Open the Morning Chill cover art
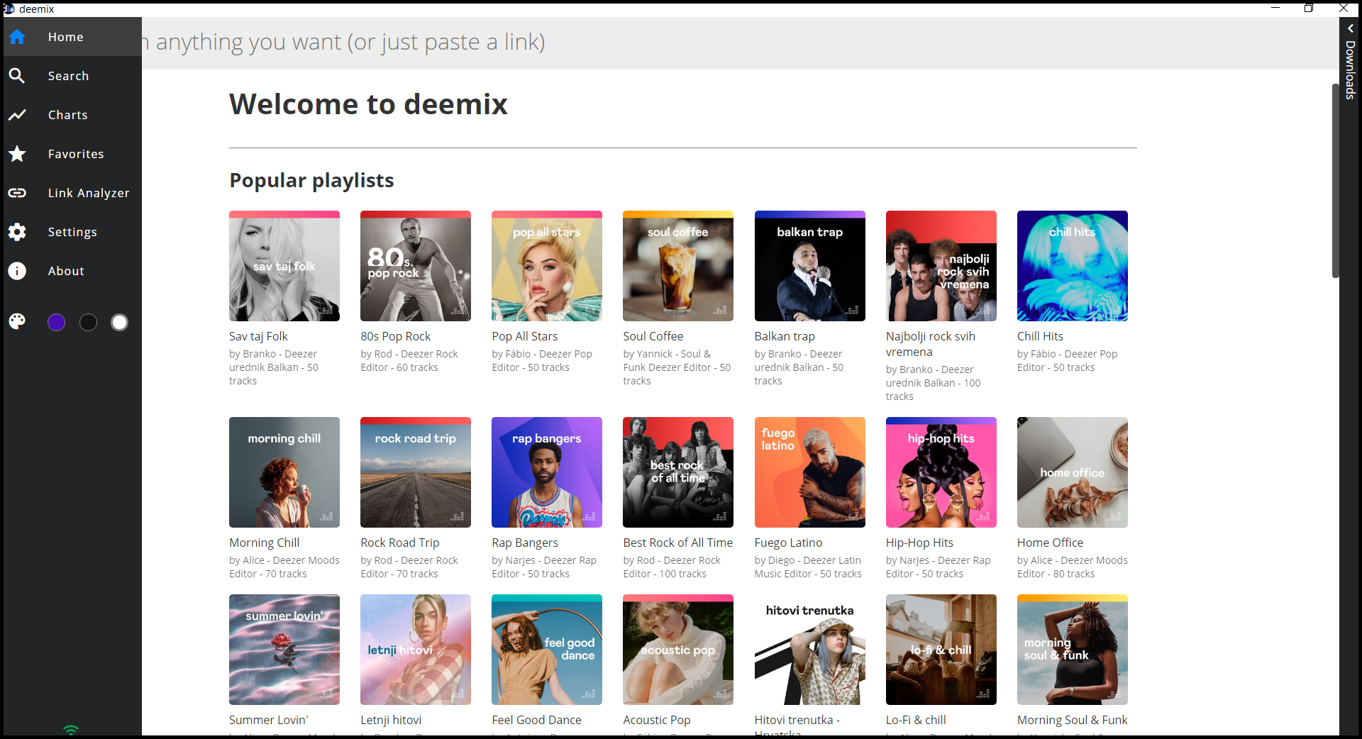1362x739 pixels. point(284,472)
